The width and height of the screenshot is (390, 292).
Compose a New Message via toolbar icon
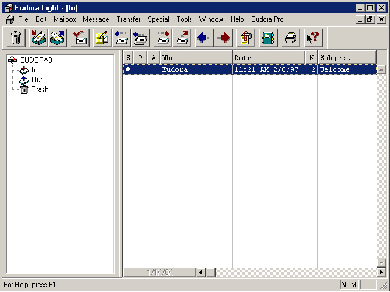102,38
